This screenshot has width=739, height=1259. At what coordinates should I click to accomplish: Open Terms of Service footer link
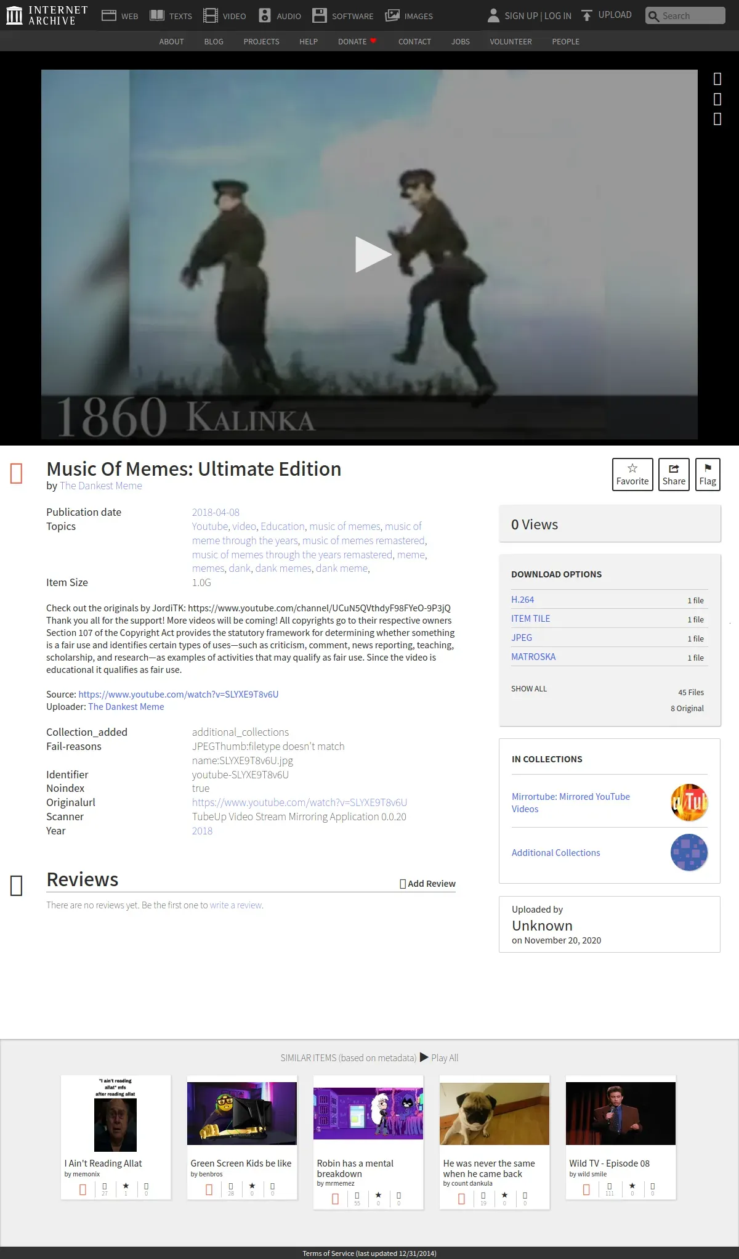(369, 1253)
